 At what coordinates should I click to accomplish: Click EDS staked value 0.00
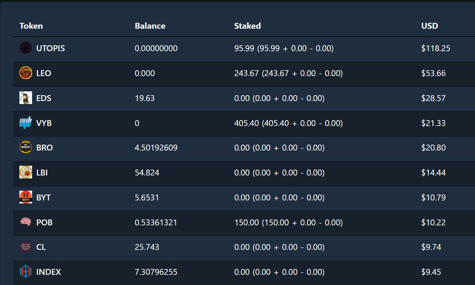coord(242,98)
